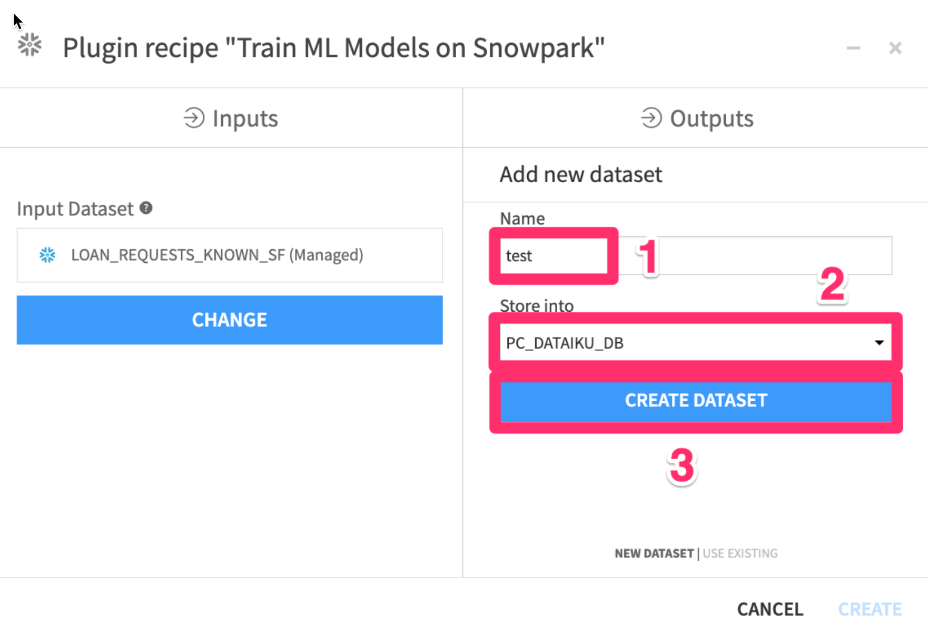Click the snowflake plugin icon in title

[29, 45]
